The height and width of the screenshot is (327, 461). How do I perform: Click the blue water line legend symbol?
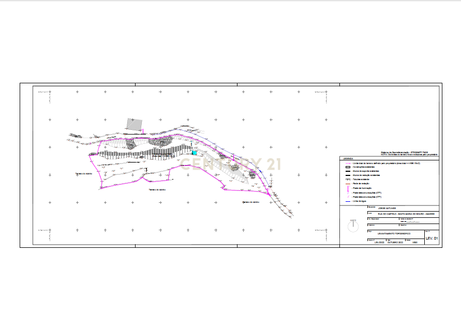[x=348, y=201]
